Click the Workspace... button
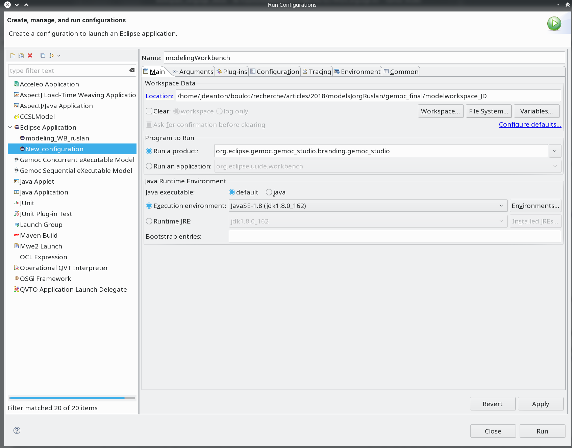The height and width of the screenshot is (448, 572). click(x=440, y=111)
